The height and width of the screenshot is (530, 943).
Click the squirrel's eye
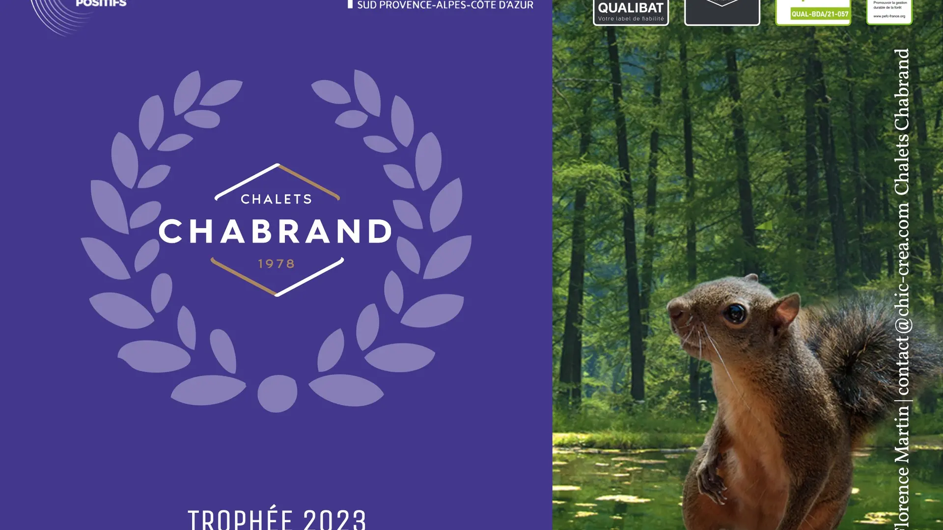[x=735, y=313]
